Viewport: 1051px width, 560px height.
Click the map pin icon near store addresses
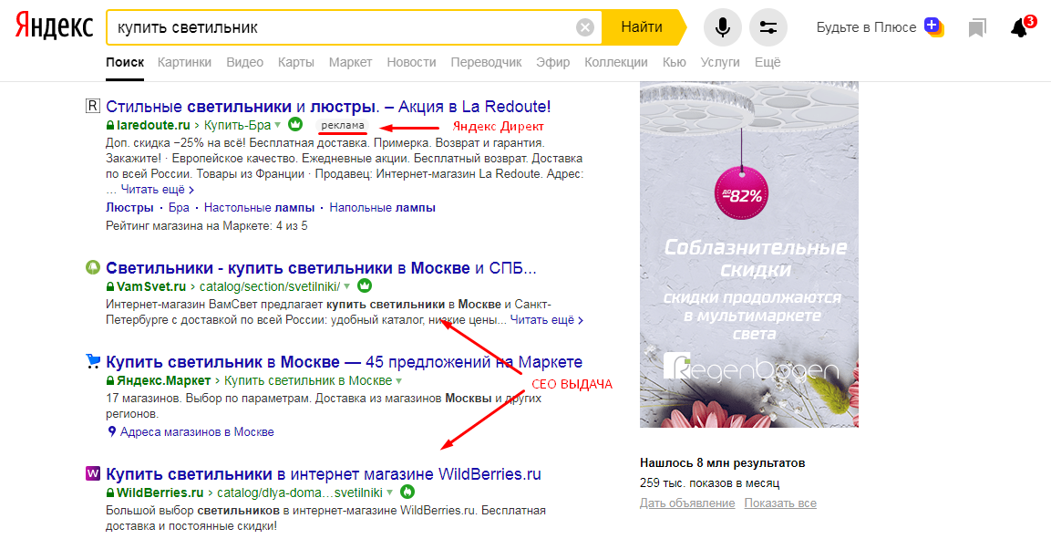click(x=112, y=432)
